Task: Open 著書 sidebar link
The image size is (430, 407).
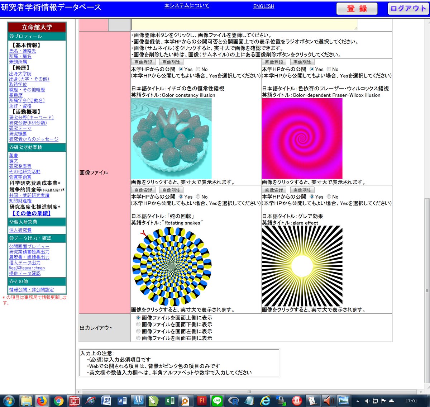Action: click(13, 155)
